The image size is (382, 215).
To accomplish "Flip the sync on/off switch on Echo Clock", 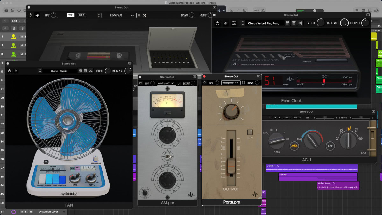I will coord(281,57).
